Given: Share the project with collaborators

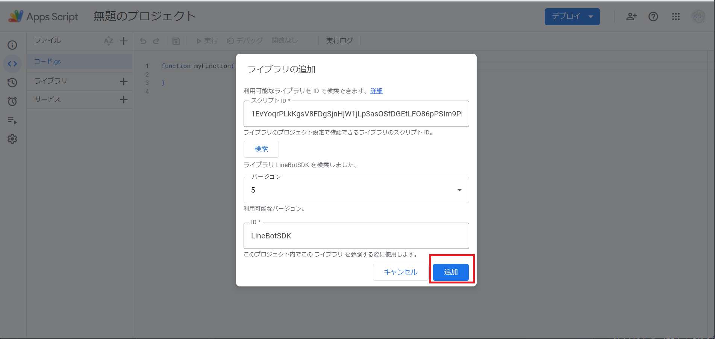Looking at the screenshot, I should (631, 17).
